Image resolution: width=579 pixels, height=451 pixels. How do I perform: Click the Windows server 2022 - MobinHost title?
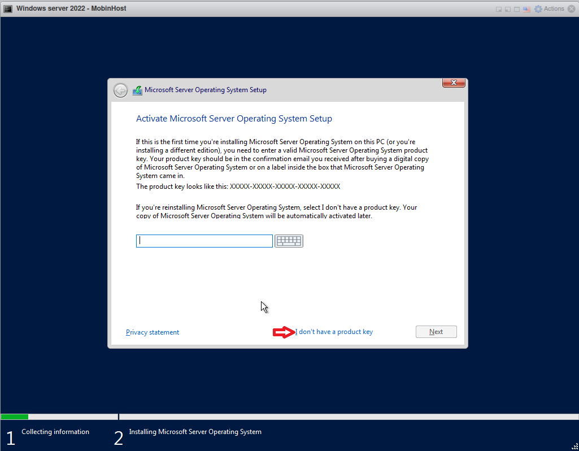71,8
